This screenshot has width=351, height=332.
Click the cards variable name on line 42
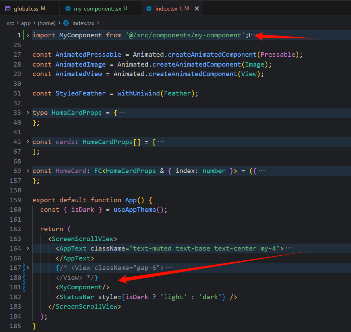coord(65,142)
